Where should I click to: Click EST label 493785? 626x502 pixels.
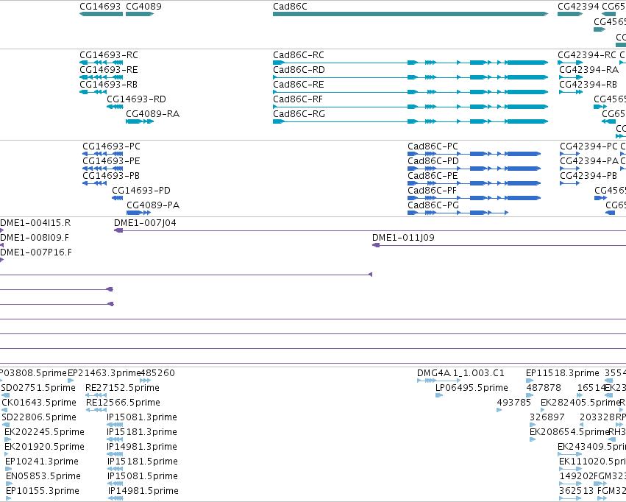514,403
